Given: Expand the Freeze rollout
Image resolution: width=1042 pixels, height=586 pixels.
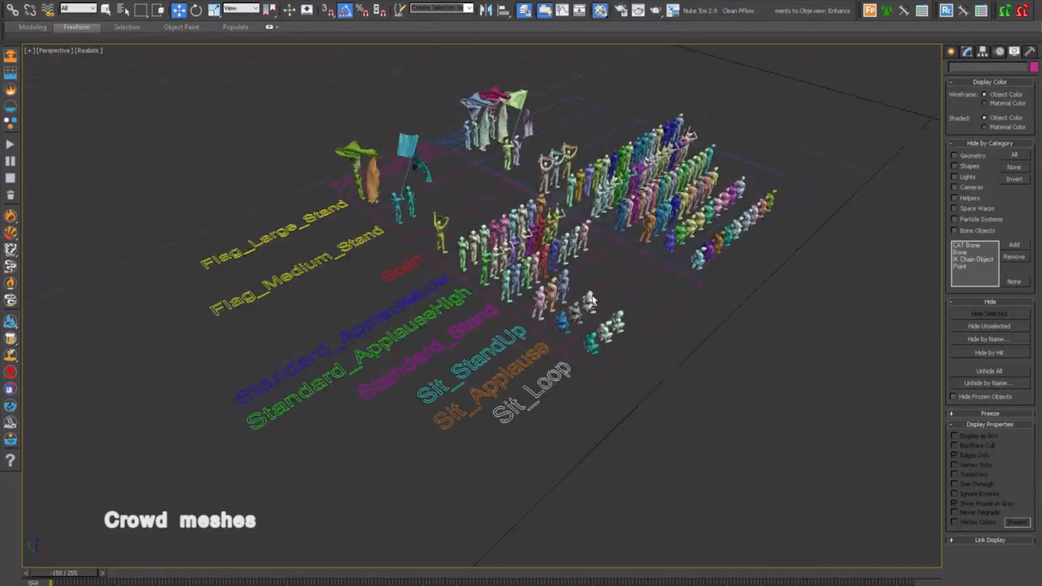Looking at the screenshot, I should (x=989, y=413).
